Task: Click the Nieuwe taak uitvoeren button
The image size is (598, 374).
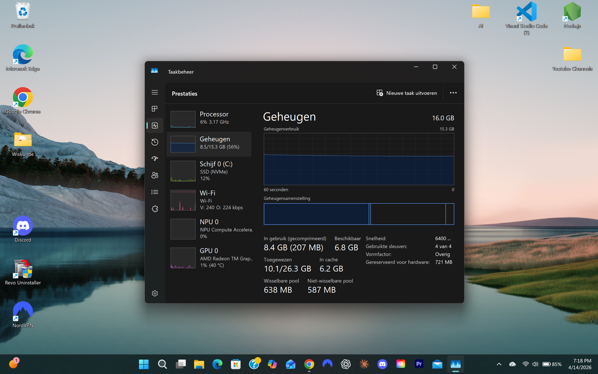Action: point(406,93)
